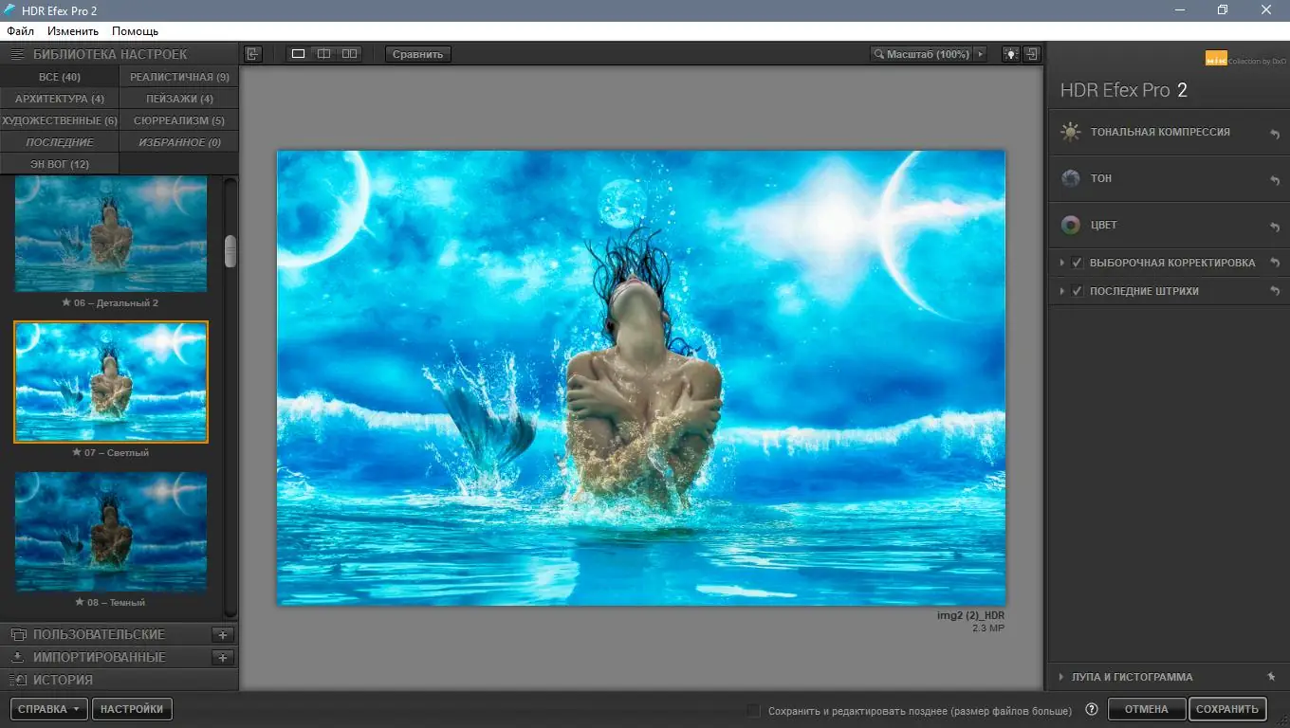
Task: Select side-by-side view icon in toolbar
Action: click(348, 54)
